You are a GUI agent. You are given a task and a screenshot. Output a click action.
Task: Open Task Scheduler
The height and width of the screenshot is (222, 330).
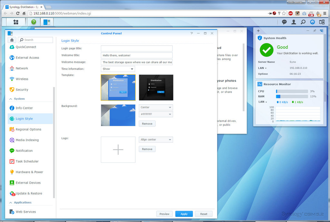coord(30,161)
